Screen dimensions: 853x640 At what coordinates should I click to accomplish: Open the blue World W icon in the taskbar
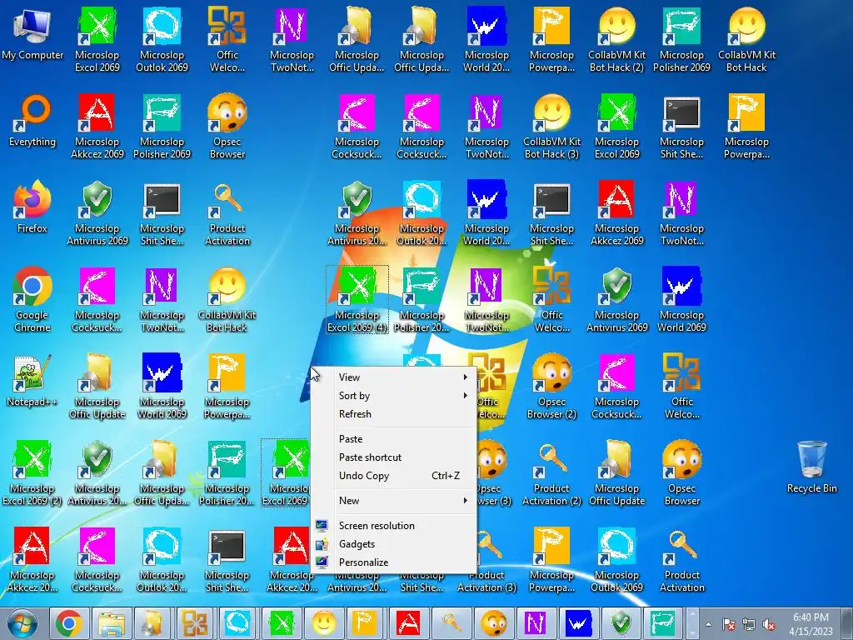(578, 623)
